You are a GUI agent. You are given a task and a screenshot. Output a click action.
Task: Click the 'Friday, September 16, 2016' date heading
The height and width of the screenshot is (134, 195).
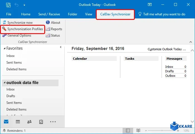tap(98, 49)
